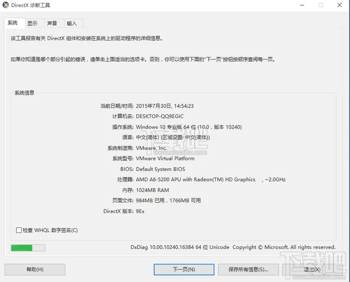
Task: Go to next page with 下一页(N)
Action: pos(184,269)
